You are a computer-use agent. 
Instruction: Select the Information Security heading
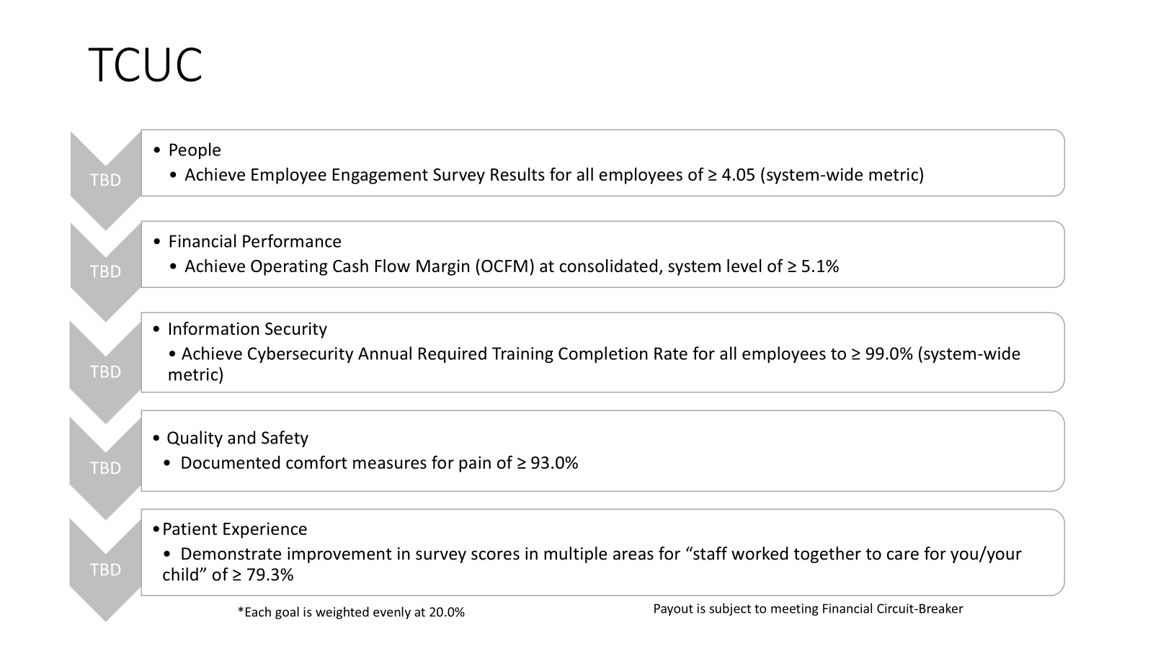246,329
